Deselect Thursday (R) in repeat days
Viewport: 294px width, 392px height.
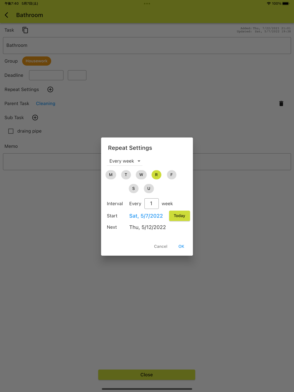point(156,175)
